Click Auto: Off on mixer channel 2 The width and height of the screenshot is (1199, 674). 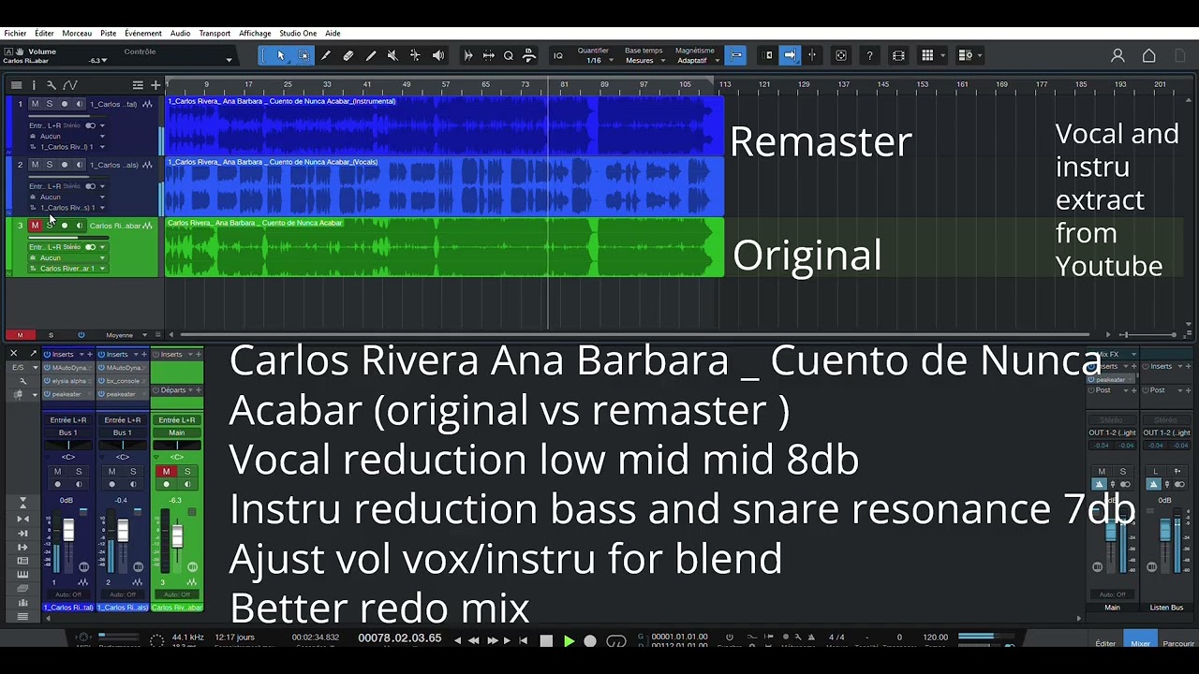point(123,594)
